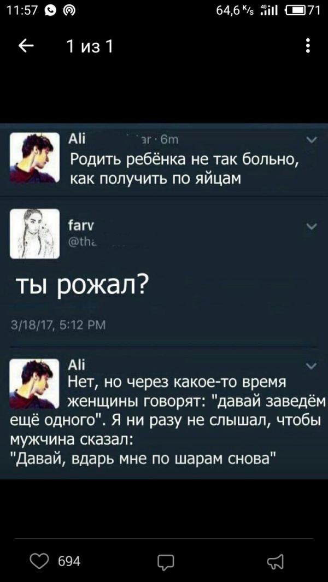Tap the 694 likes count
This screenshot has width=328, height=582.
pos(69,561)
